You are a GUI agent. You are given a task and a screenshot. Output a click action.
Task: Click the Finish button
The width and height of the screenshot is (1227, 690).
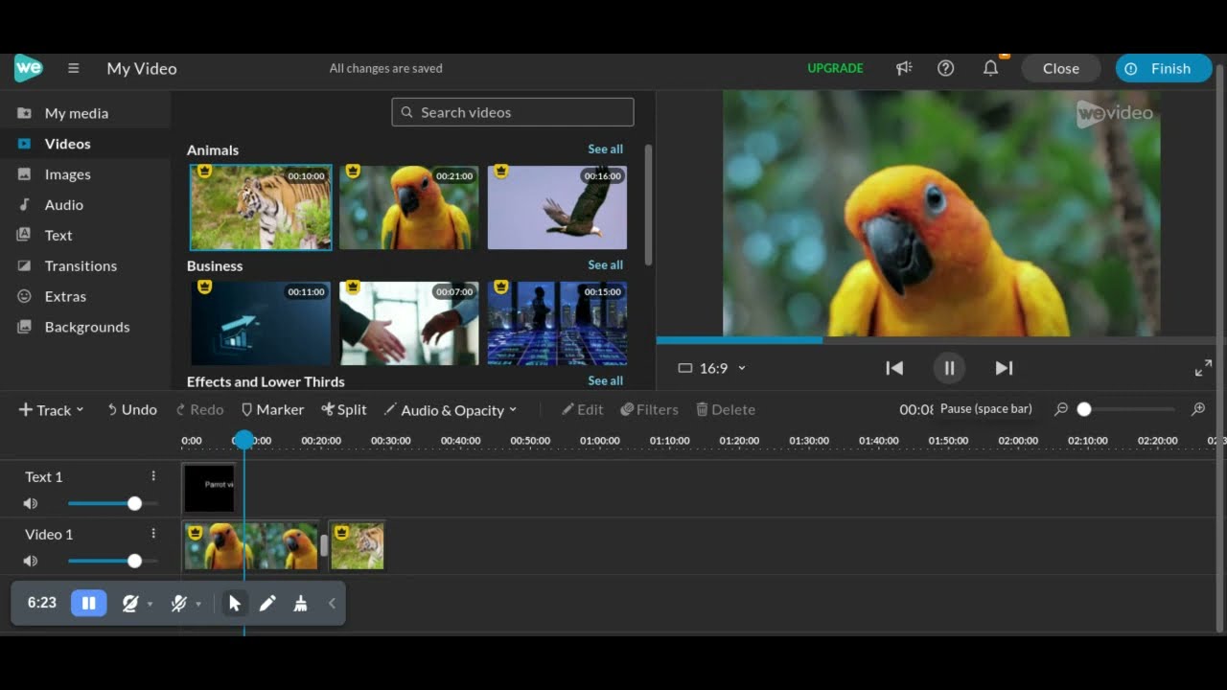(x=1164, y=68)
